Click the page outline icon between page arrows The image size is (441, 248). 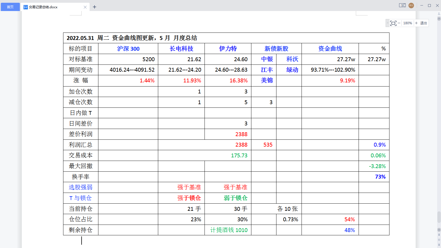439,240
